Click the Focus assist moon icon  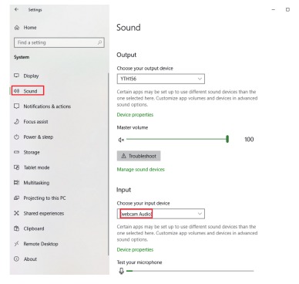click(x=17, y=121)
